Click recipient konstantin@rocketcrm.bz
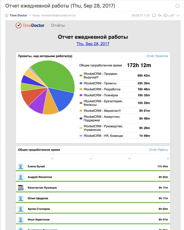 point(58,15)
